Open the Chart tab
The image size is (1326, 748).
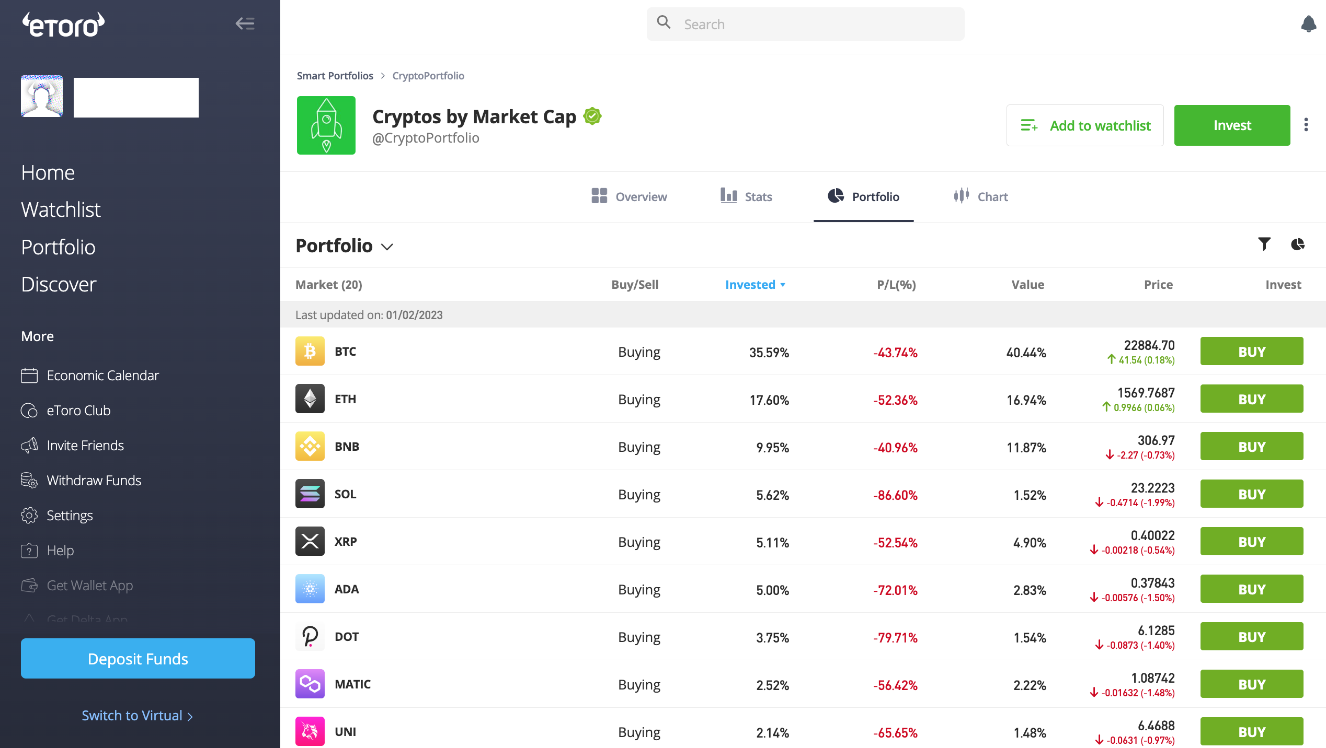click(980, 196)
